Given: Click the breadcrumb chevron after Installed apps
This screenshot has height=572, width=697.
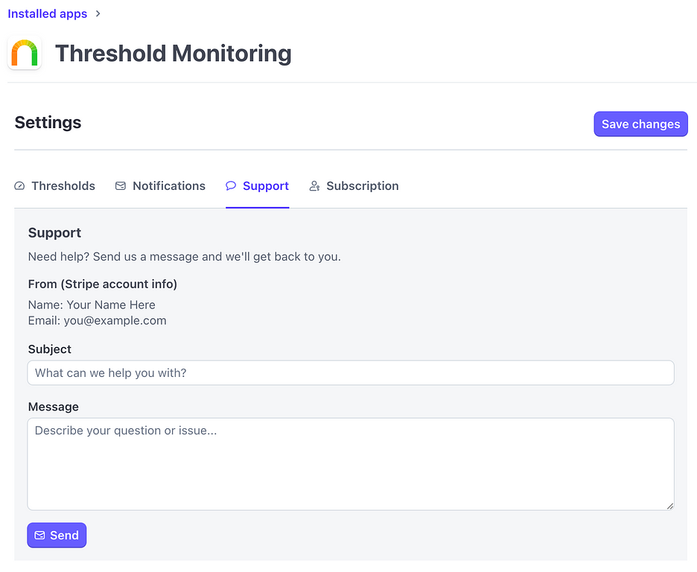Looking at the screenshot, I should [x=98, y=14].
